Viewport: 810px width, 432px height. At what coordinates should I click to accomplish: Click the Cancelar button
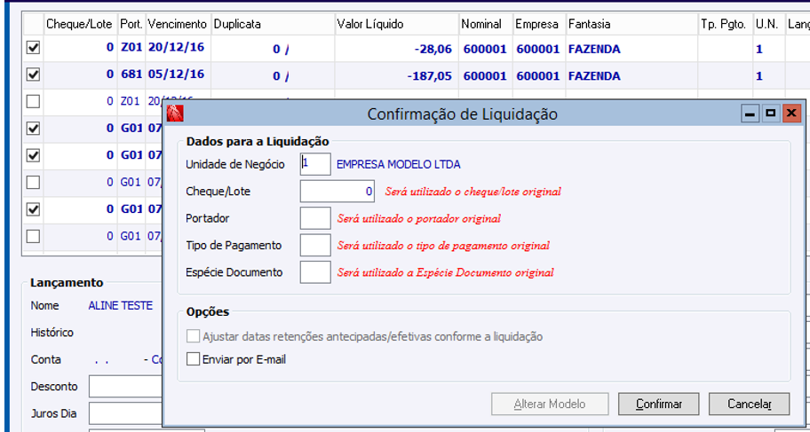tap(749, 405)
